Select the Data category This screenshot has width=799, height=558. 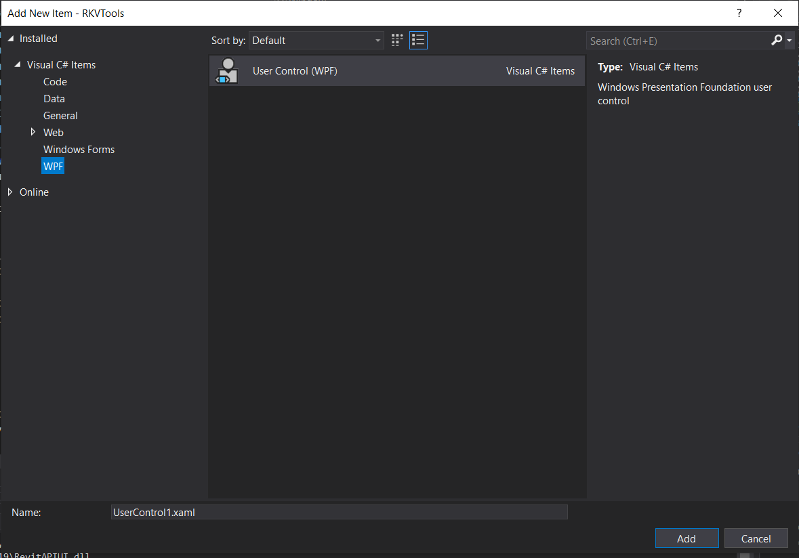(x=54, y=98)
